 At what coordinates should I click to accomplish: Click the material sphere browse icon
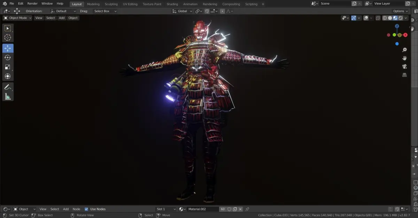pyautogui.click(x=182, y=209)
